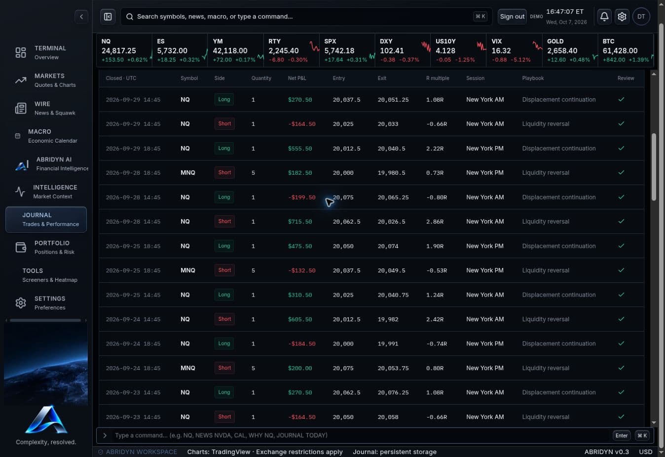The width and height of the screenshot is (665, 457).
Task: Click the ⌘K badge in the search box
Action: coord(480,16)
